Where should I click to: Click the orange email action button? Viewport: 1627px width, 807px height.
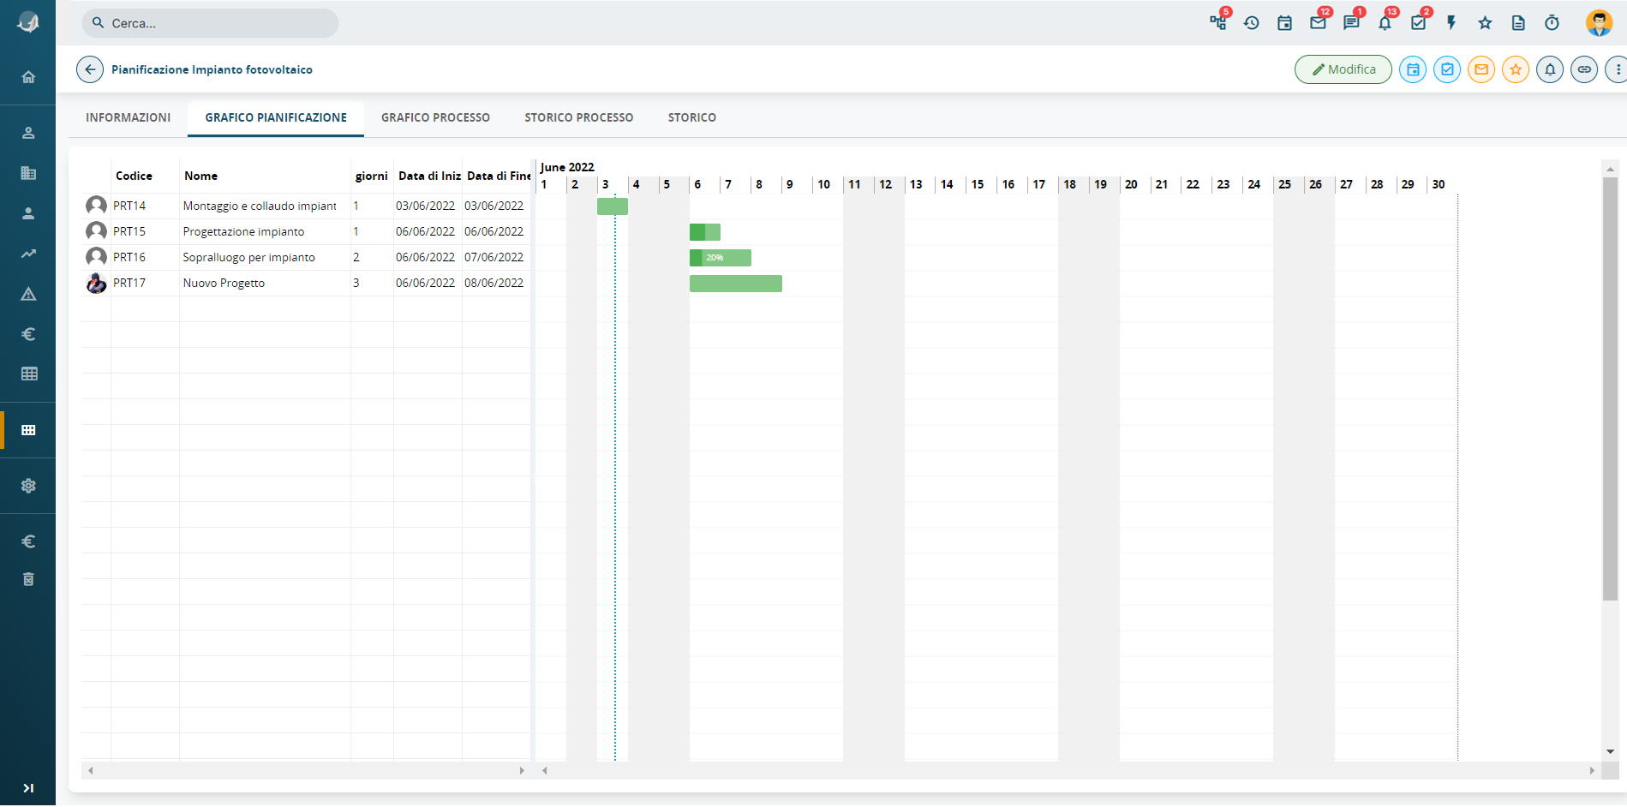[x=1481, y=69]
